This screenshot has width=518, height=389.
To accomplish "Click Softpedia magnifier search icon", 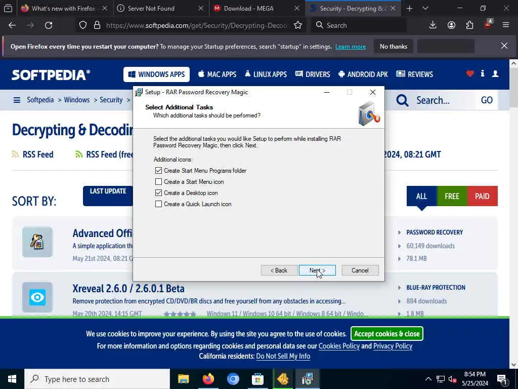I will click(x=402, y=100).
